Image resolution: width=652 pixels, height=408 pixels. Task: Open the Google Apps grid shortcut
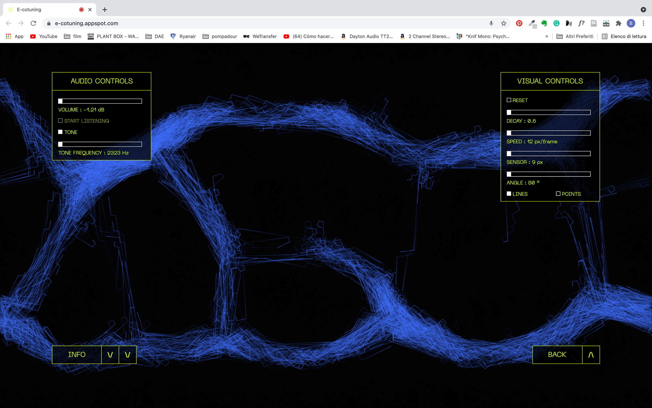(x=9, y=36)
